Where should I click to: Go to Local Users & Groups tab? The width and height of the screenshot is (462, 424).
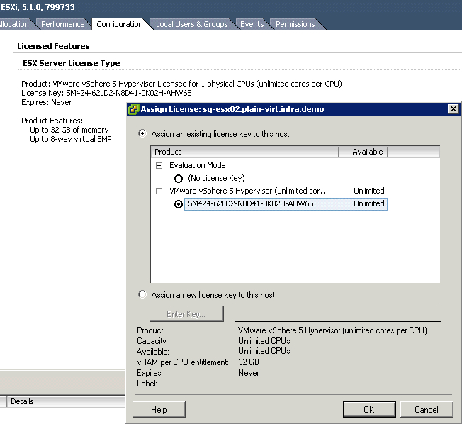coord(192,24)
